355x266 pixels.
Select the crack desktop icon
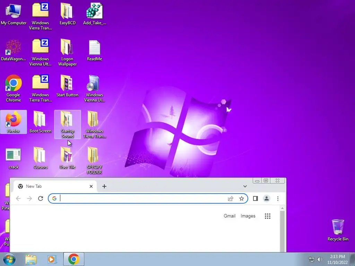(14, 158)
